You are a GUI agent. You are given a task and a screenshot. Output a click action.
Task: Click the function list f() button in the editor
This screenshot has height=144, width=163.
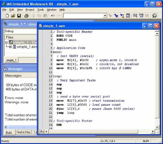(42, 132)
